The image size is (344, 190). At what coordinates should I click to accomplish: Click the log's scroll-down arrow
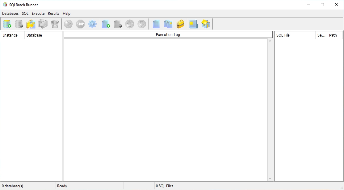click(270, 178)
